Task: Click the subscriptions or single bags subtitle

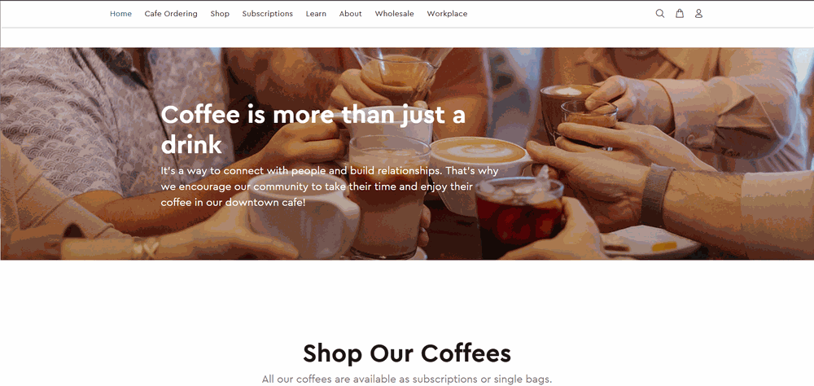Action: pyautogui.click(x=407, y=379)
